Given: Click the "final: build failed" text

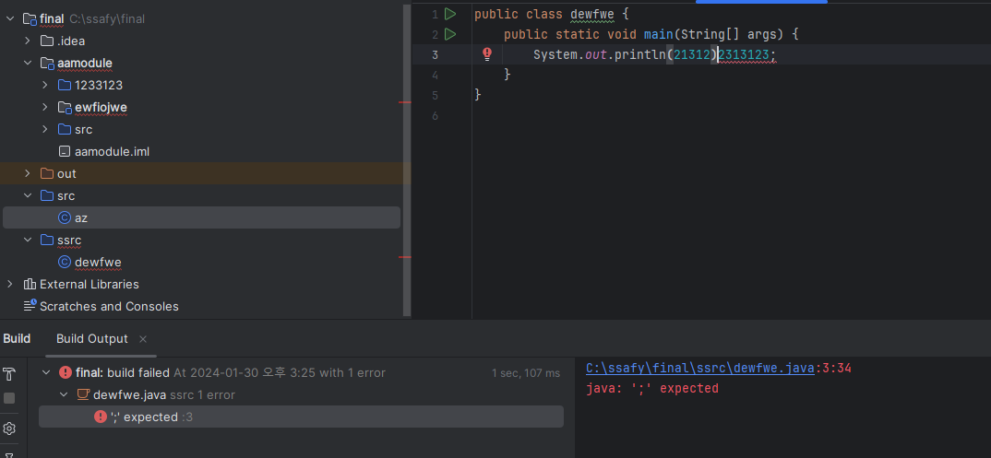Looking at the screenshot, I should (x=123, y=373).
